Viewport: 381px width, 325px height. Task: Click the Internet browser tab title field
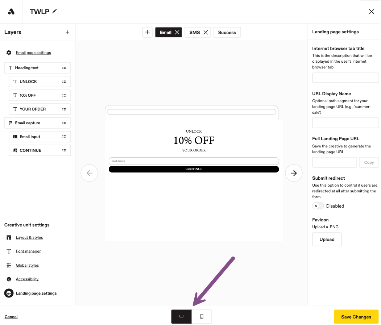pyautogui.click(x=345, y=78)
